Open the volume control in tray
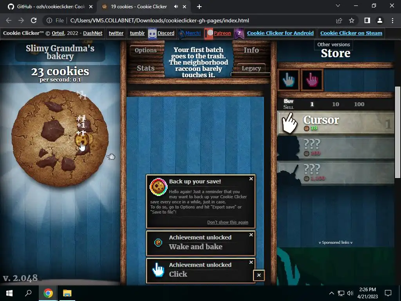Viewport: 401px width, 301px height. 350,293
